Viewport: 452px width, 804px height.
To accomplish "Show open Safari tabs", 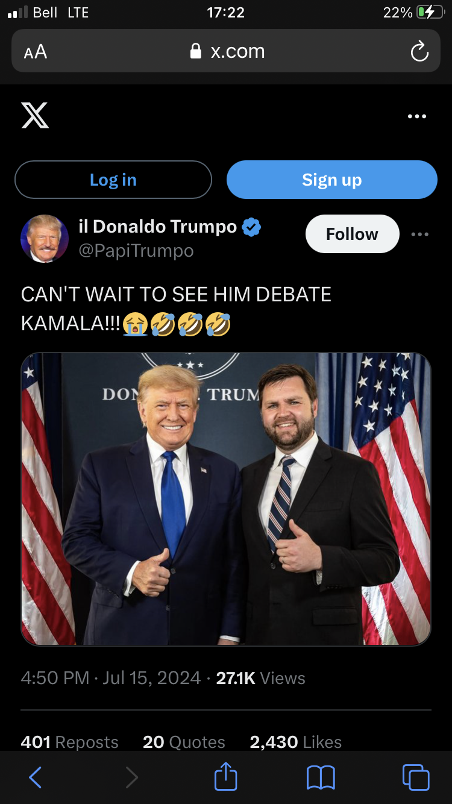I will (x=416, y=777).
